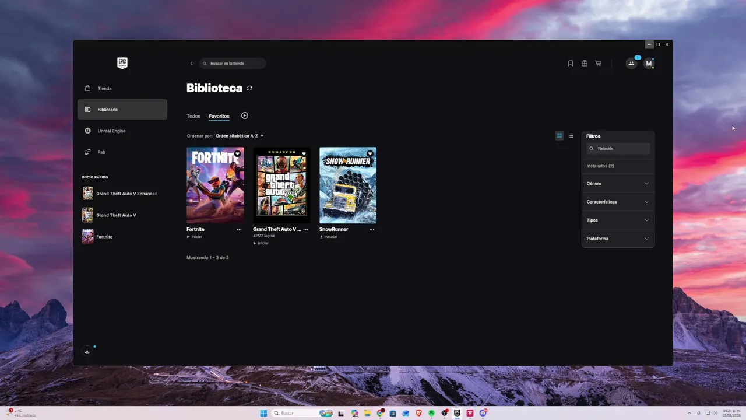This screenshot has width=746, height=420.
Task: Open the wishlist bookmark icon
Action: (x=571, y=63)
